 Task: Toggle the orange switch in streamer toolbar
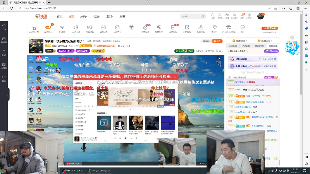click(48, 27)
